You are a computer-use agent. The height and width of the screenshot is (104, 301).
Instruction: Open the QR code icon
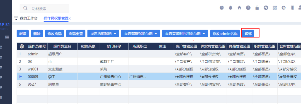point(275,8)
